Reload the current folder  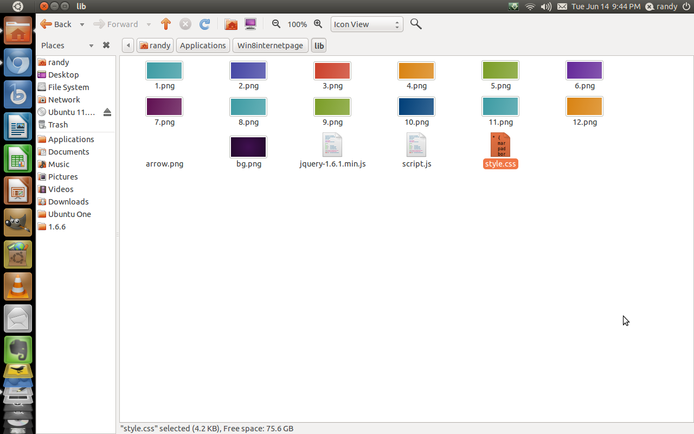[204, 24]
